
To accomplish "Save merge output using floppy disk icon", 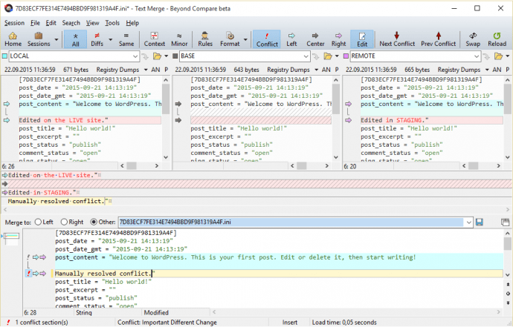I will coord(480,222).
